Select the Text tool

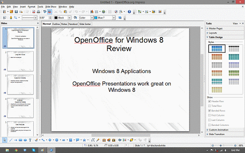[30, 140]
